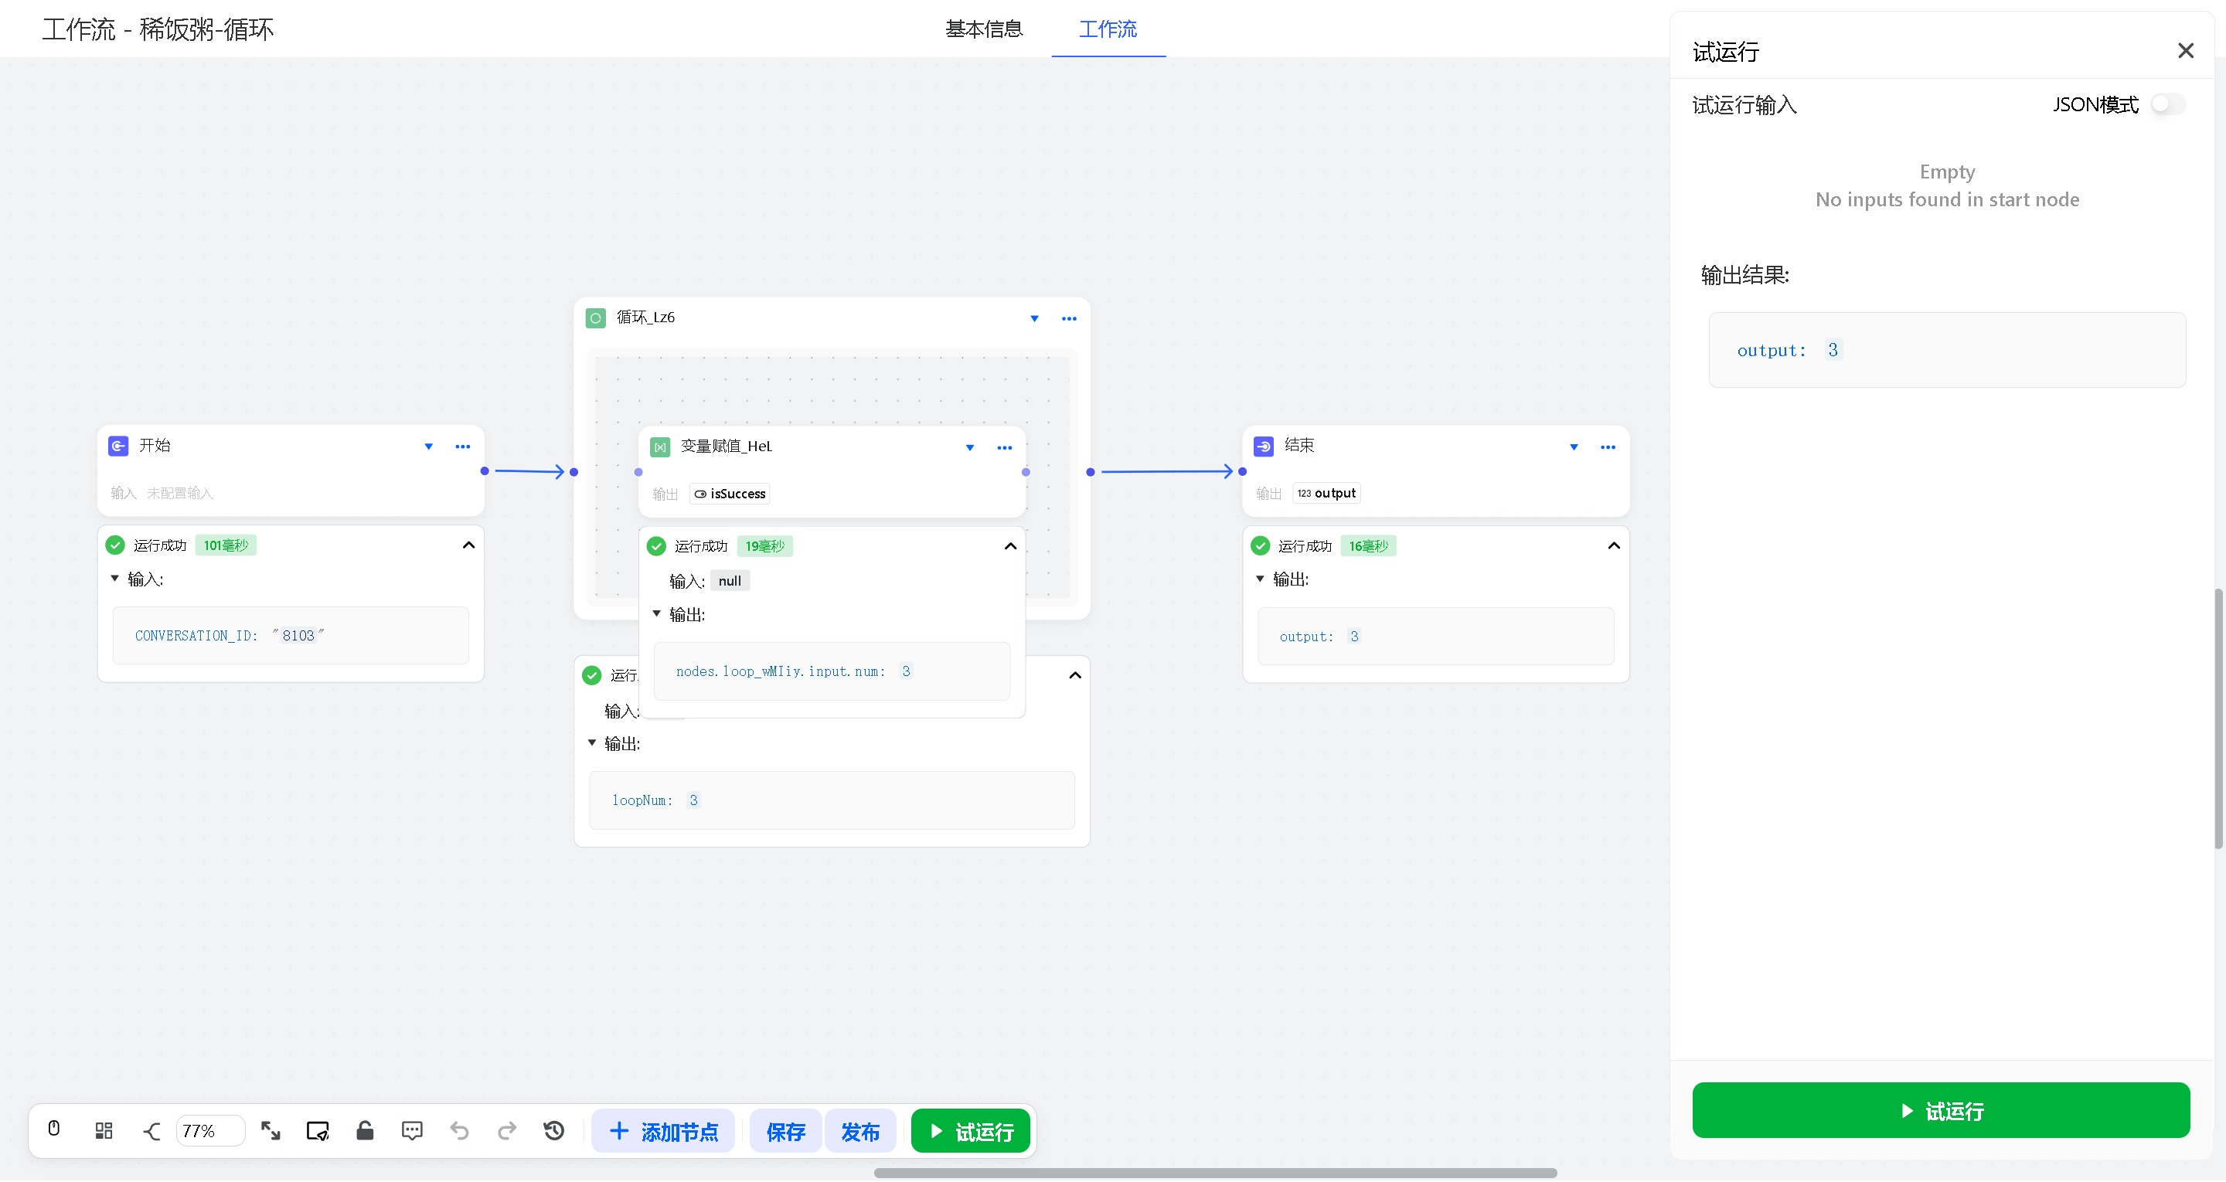Collapse the 结束 node run result panel

point(1613,546)
